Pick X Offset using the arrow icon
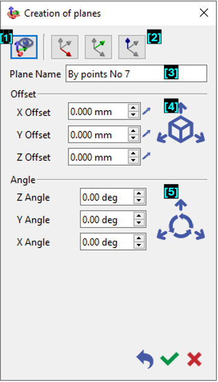218x382 pixels. (x=146, y=111)
